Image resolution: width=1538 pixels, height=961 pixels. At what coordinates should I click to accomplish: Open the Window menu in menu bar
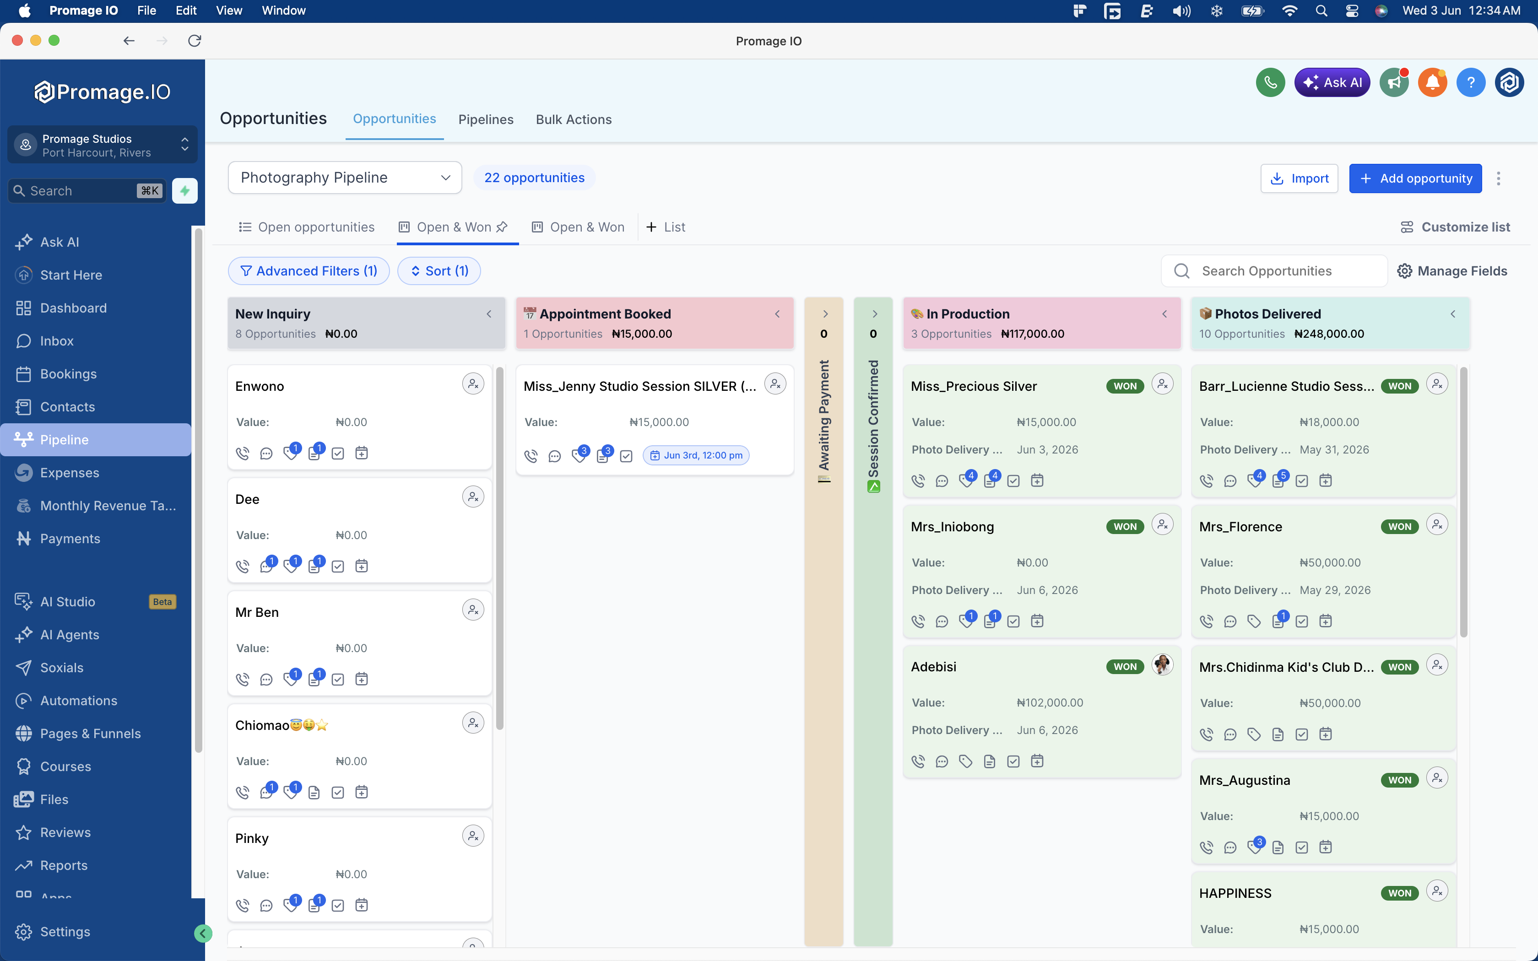[283, 11]
